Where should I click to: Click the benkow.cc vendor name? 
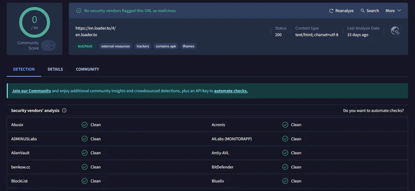21,167
